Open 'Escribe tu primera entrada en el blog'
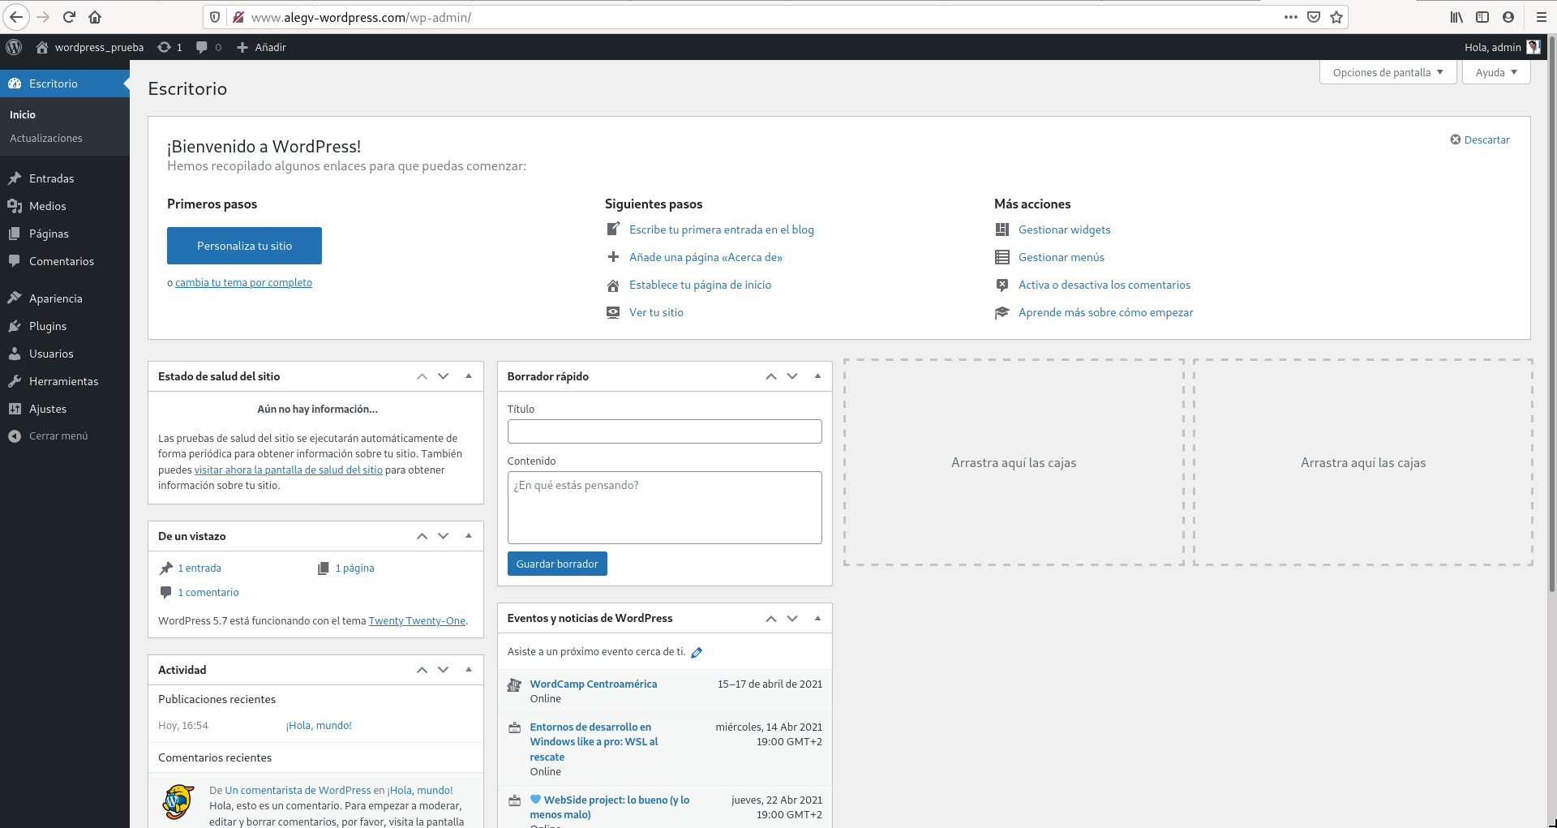This screenshot has width=1557, height=828. pyautogui.click(x=722, y=230)
